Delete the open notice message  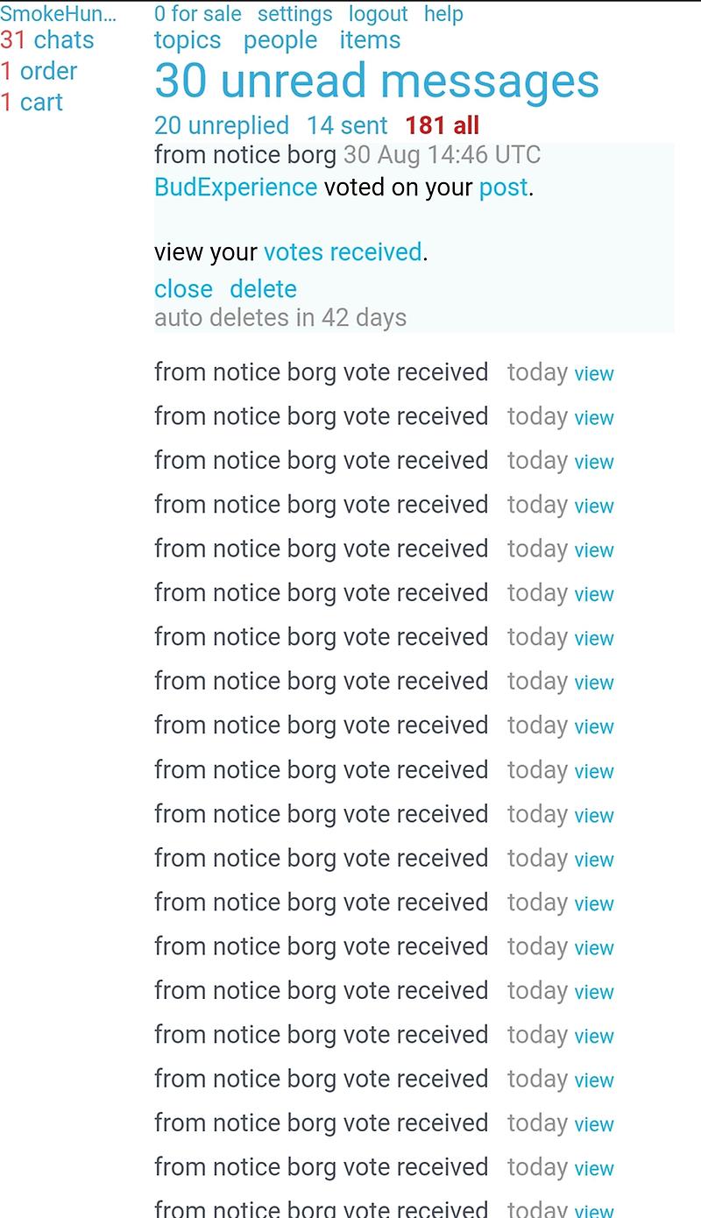[x=263, y=289]
